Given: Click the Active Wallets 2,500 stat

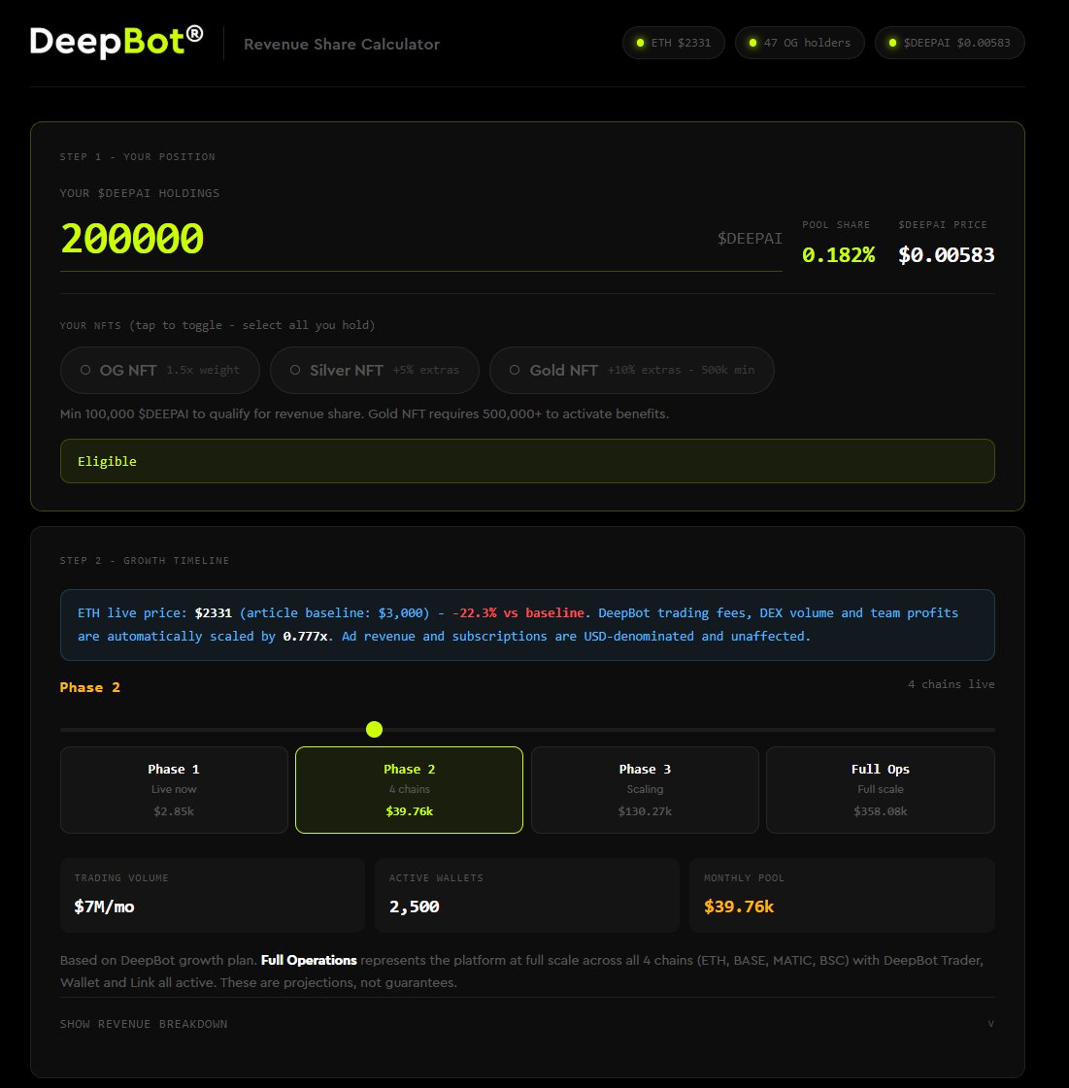Looking at the screenshot, I should click(x=527, y=895).
